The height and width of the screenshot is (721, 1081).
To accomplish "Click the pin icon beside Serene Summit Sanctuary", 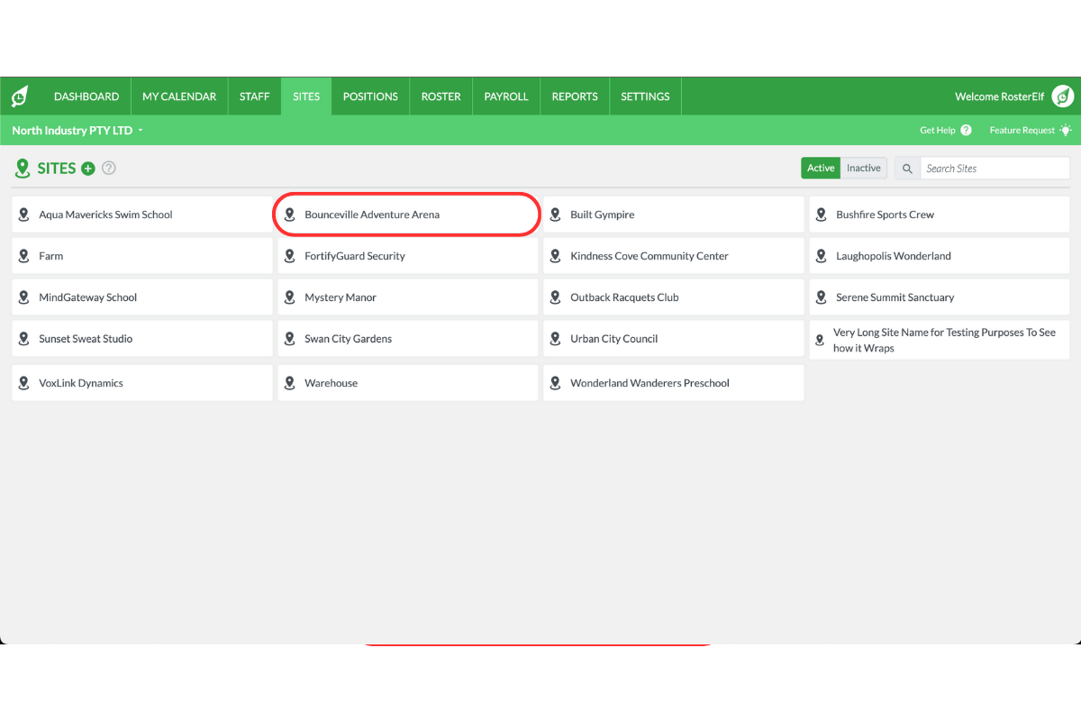I will coord(821,297).
